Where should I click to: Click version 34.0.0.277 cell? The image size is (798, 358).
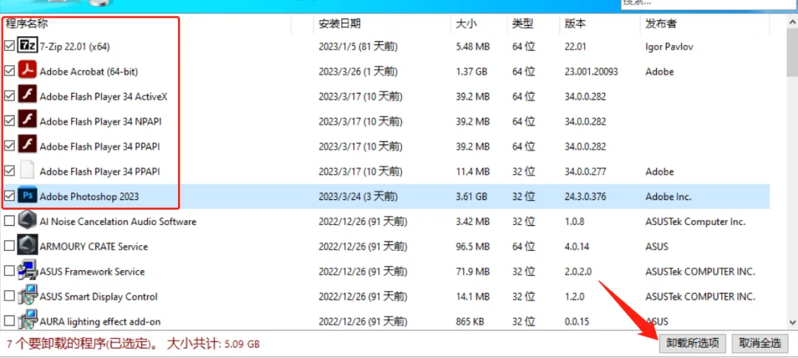tap(585, 171)
